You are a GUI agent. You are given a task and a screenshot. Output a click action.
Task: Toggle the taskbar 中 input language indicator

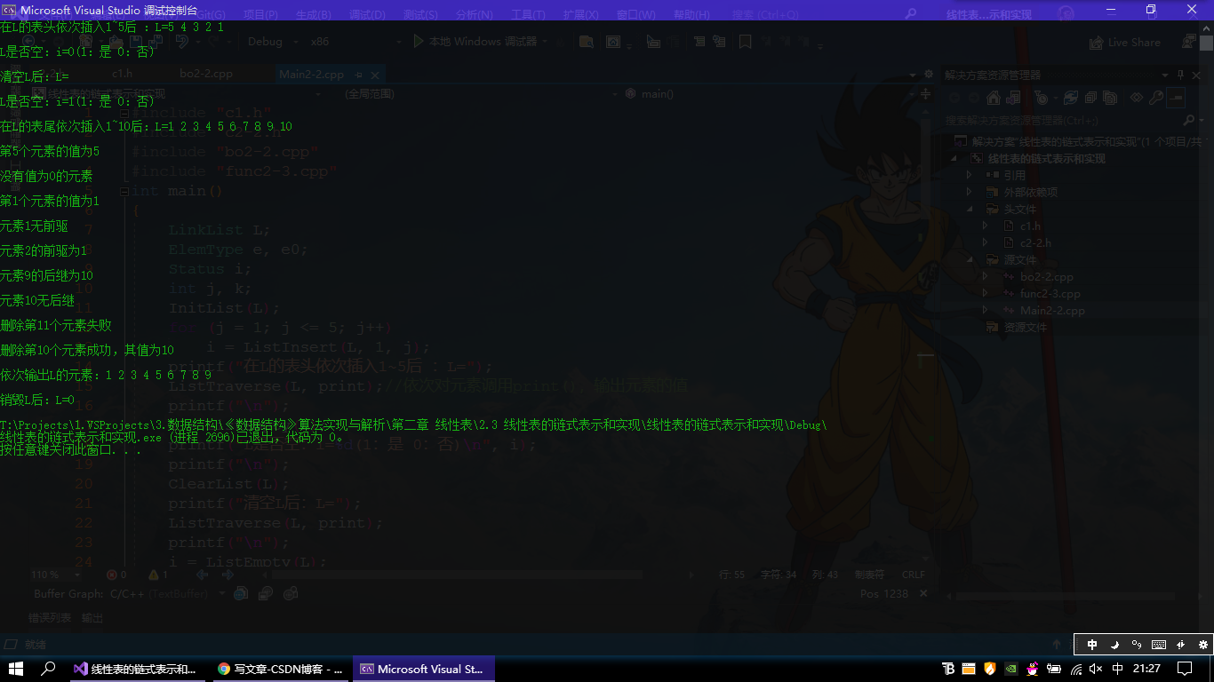[1118, 669]
